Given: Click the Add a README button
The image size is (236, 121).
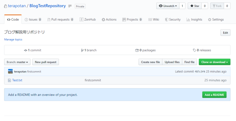Looking at the screenshot, I should (x=214, y=95).
